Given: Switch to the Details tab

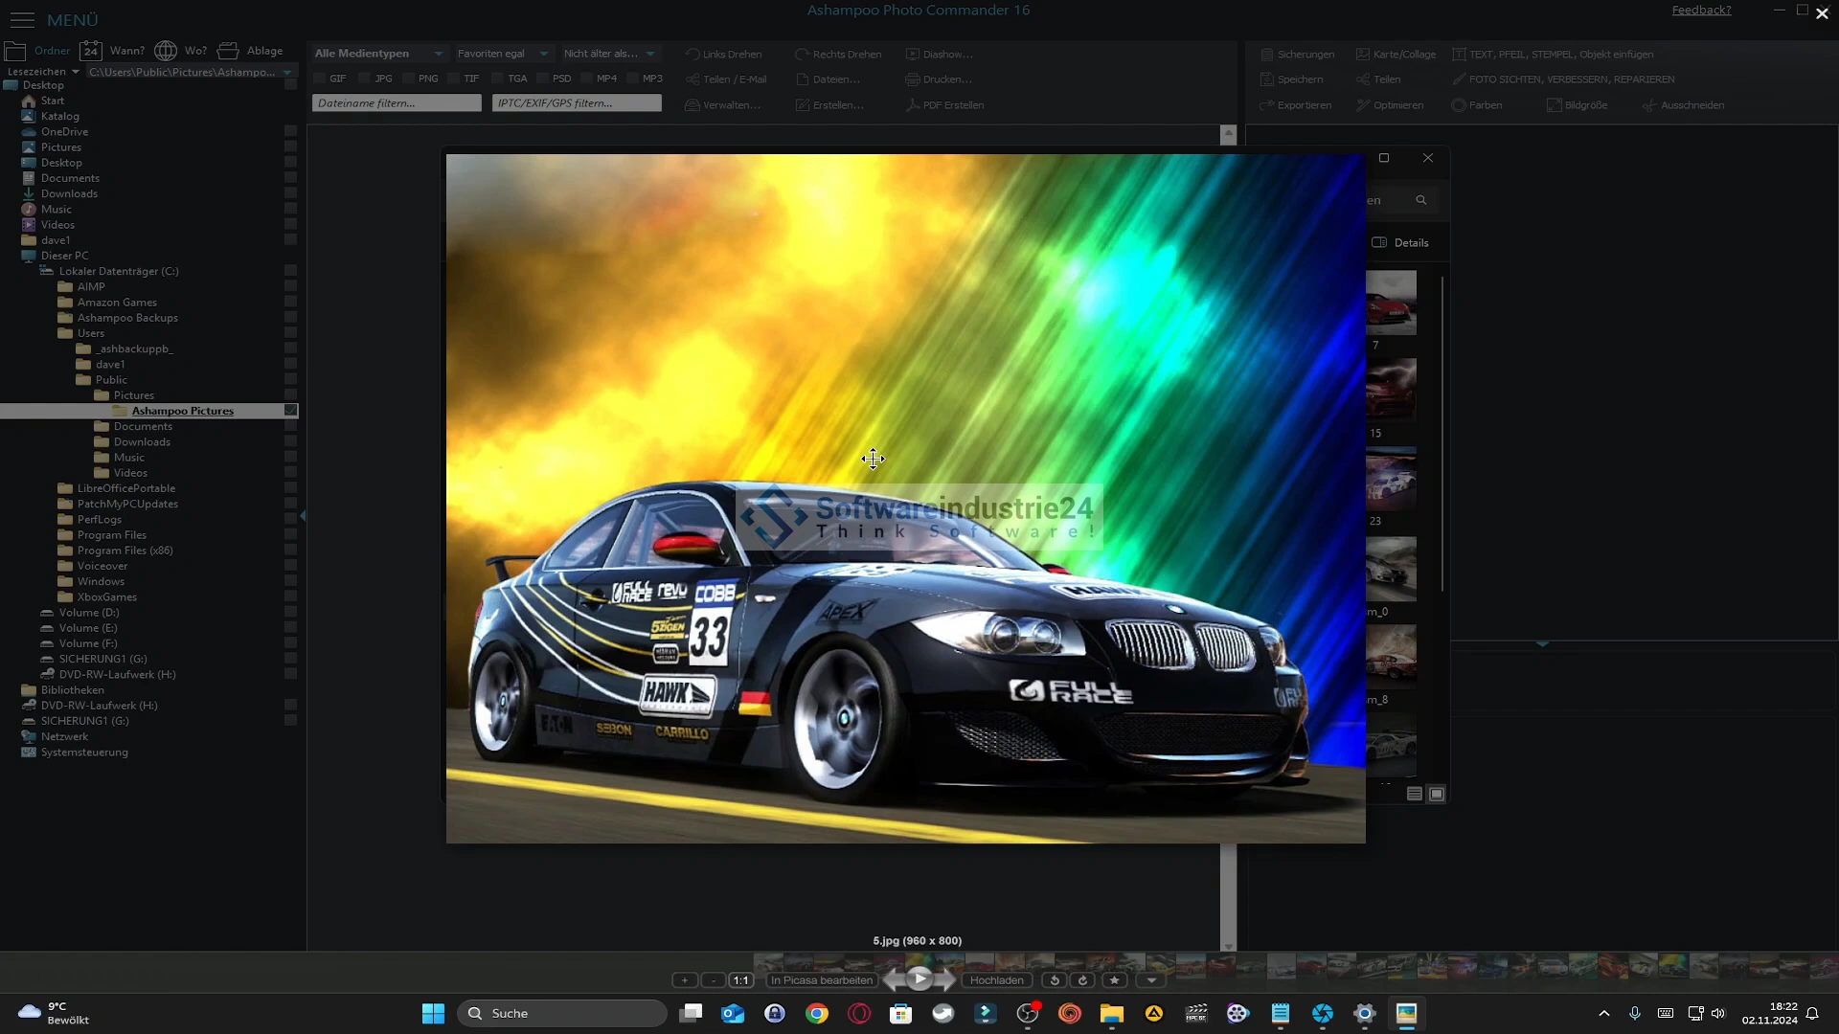Looking at the screenshot, I should coord(1401,243).
